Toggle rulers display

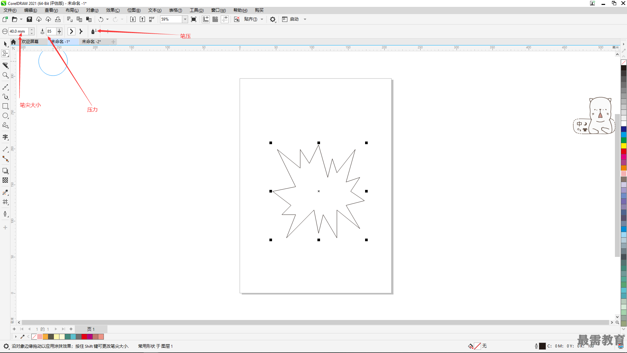206,19
